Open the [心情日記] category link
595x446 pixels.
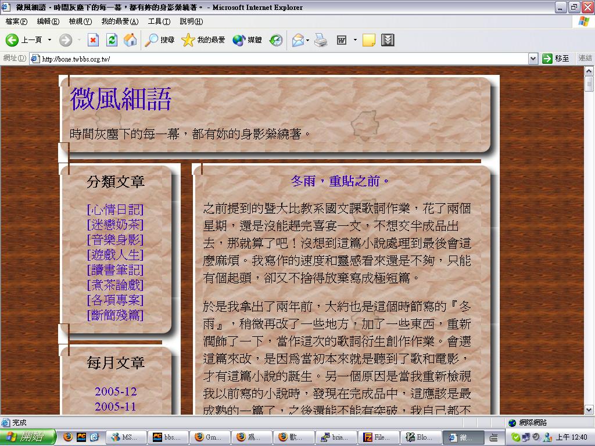(x=115, y=210)
